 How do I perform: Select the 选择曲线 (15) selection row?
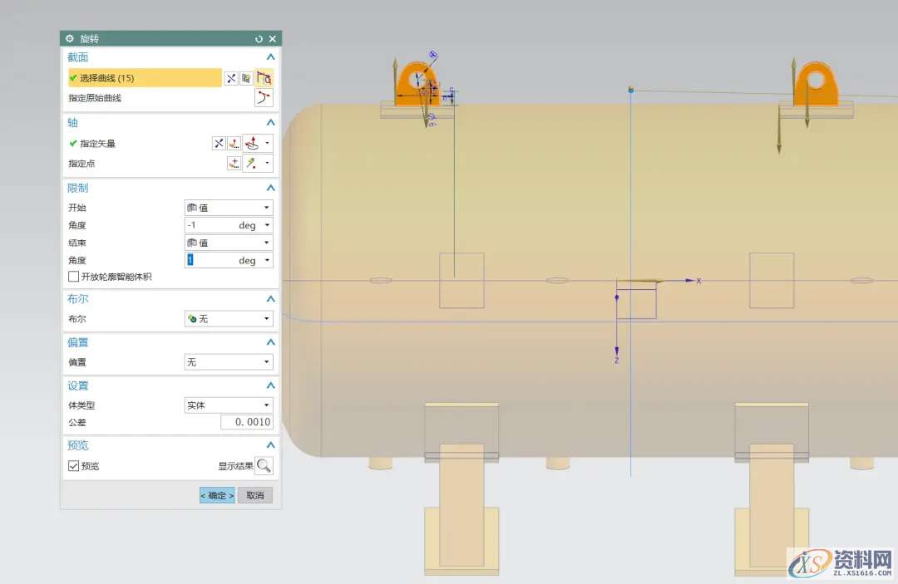(x=143, y=78)
